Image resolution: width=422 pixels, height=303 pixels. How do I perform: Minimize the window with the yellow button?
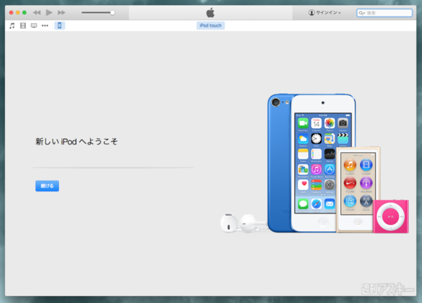click(x=18, y=13)
